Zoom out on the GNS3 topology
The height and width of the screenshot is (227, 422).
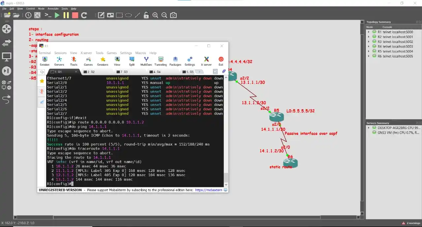click(x=164, y=15)
